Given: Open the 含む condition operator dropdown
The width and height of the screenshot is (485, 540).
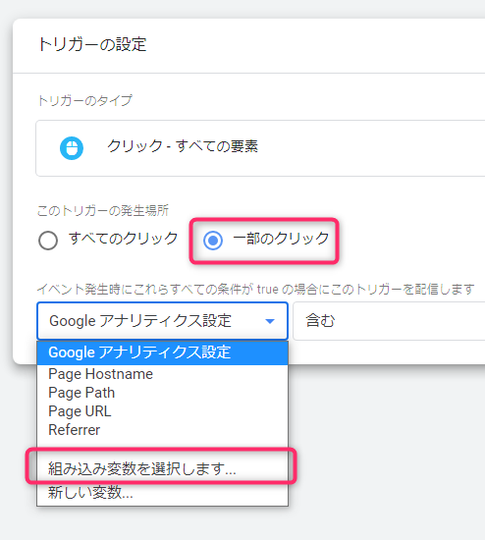Looking at the screenshot, I should 389,321.
